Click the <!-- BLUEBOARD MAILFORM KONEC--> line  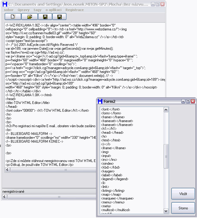point(34,141)
